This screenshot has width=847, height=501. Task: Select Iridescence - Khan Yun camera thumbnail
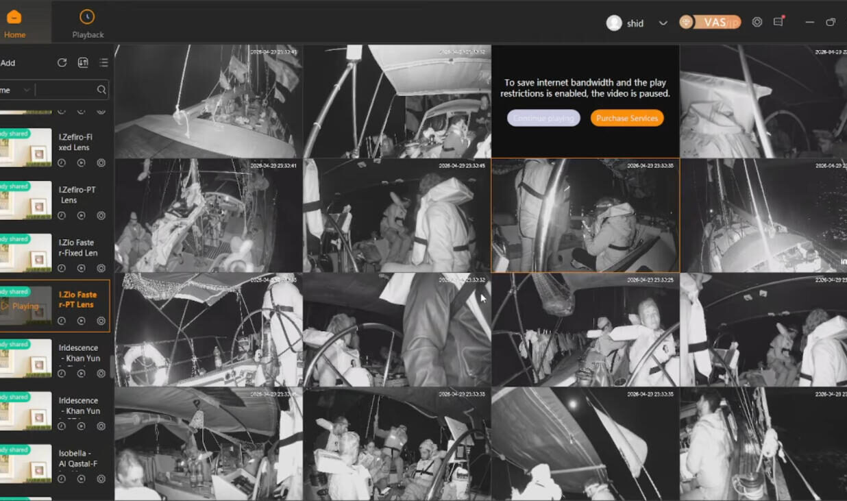(26, 358)
